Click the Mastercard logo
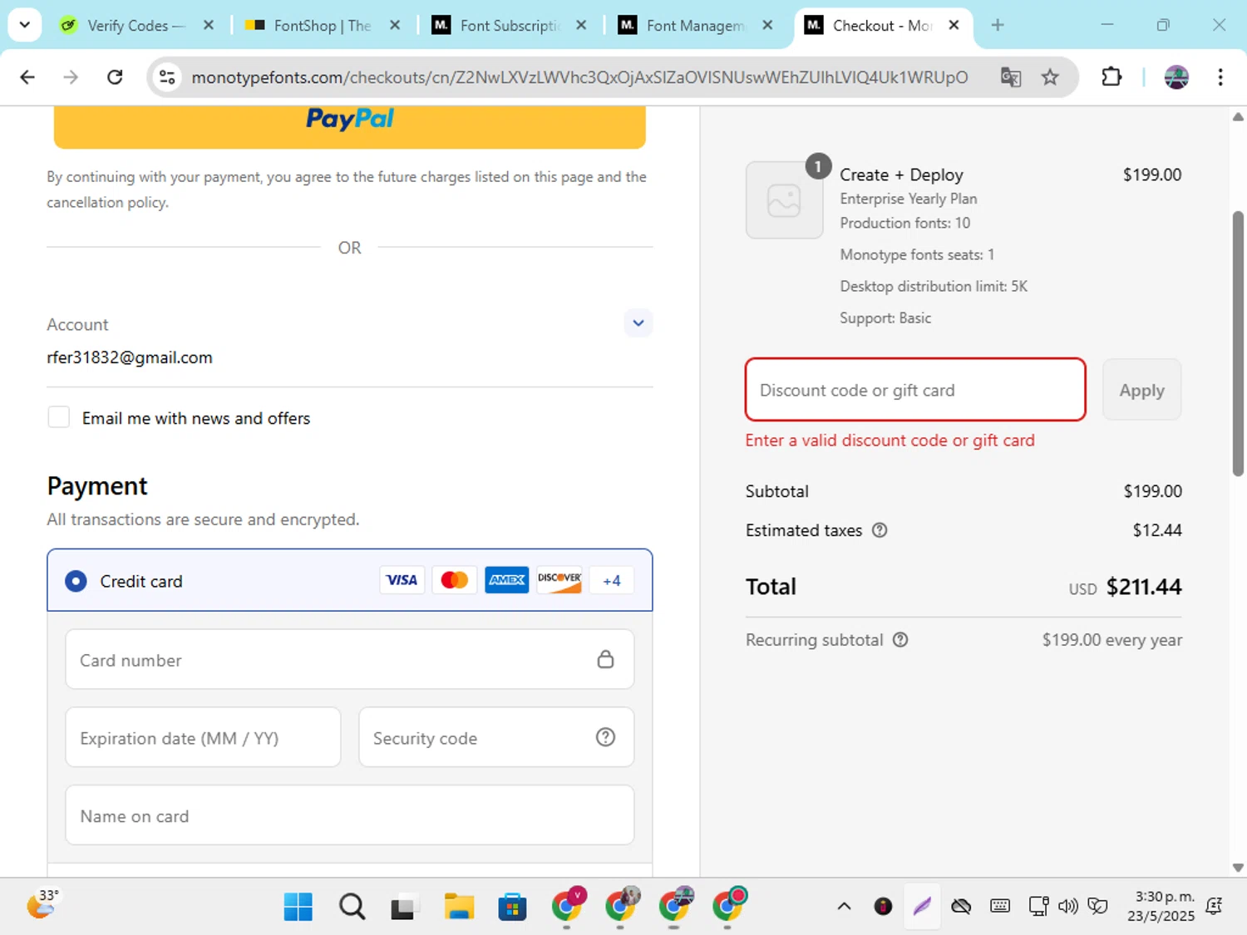Image resolution: width=1247 pixels, height=935 pixels. coord(455,580)
